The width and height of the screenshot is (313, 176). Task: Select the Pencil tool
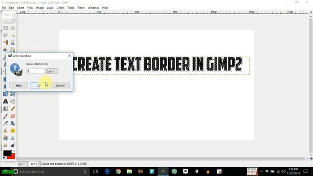(13, 109)
